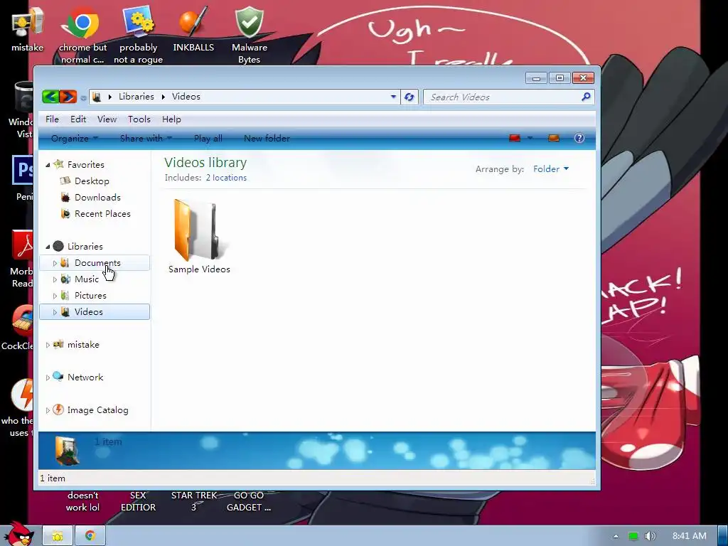The image size is (728, 546).
Task: Open the File menu
Action: (x=52, y=119)
